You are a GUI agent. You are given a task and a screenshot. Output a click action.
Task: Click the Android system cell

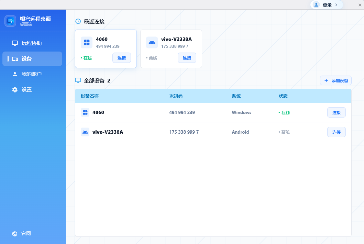point(240,132)
